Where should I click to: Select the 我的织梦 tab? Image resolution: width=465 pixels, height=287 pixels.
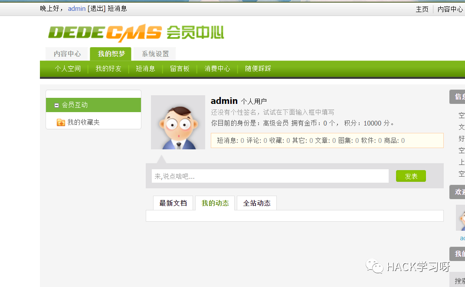pyautogui.click(x=111, y=54)
